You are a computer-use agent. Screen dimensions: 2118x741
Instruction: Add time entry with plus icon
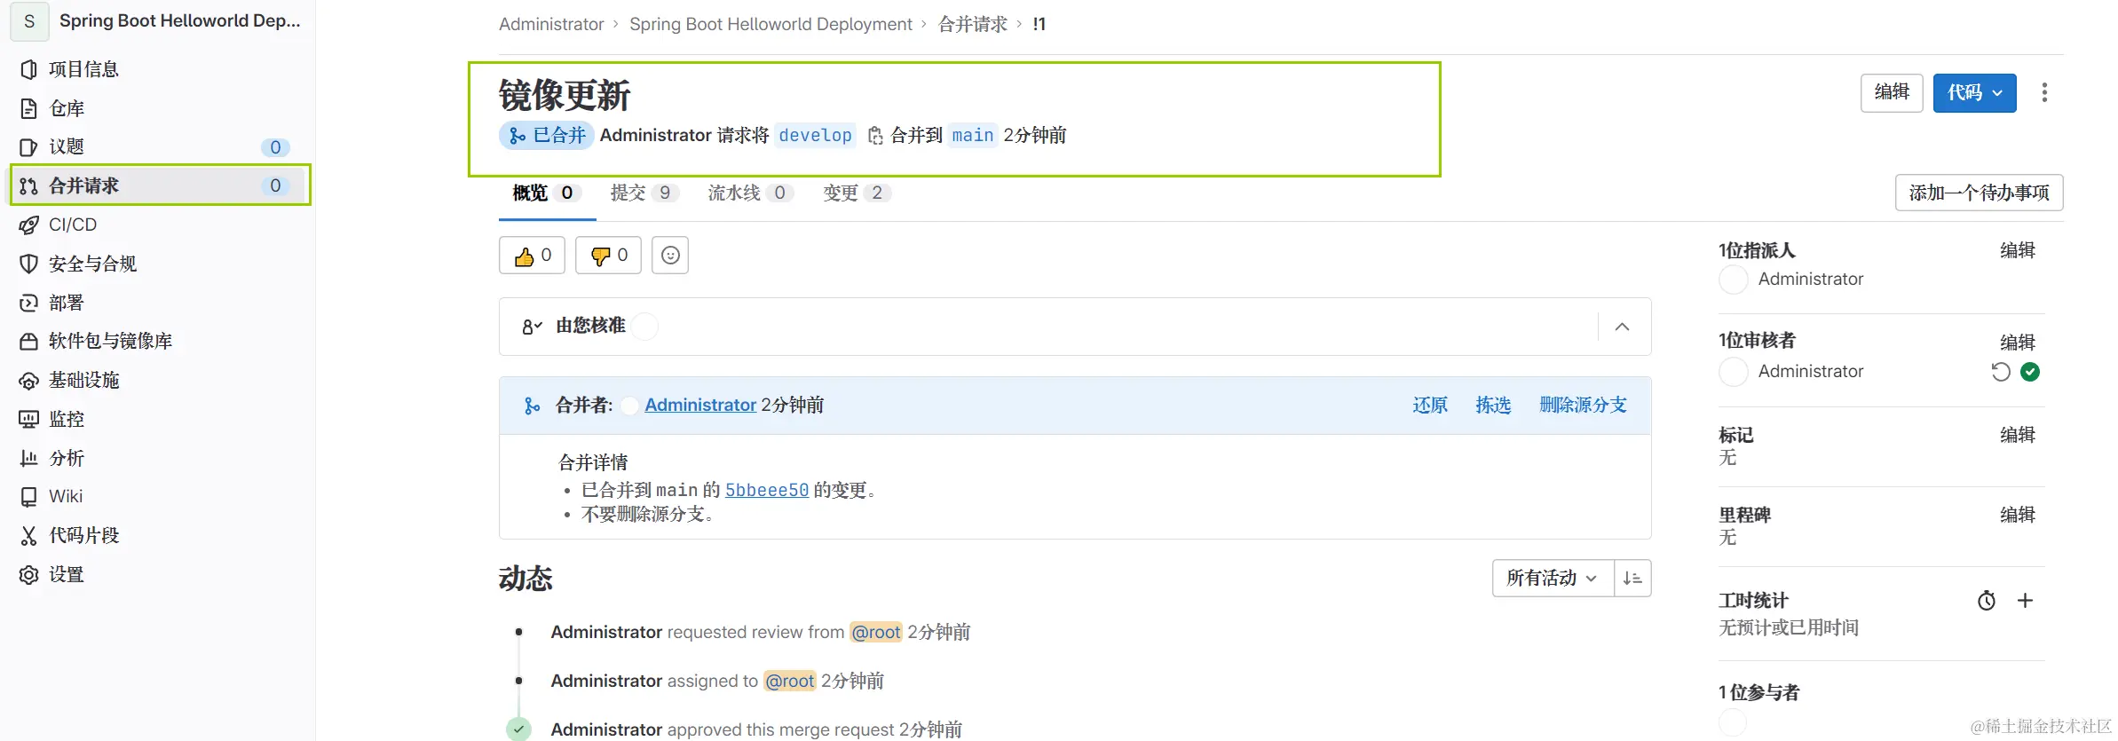(x=2025, y=601)
